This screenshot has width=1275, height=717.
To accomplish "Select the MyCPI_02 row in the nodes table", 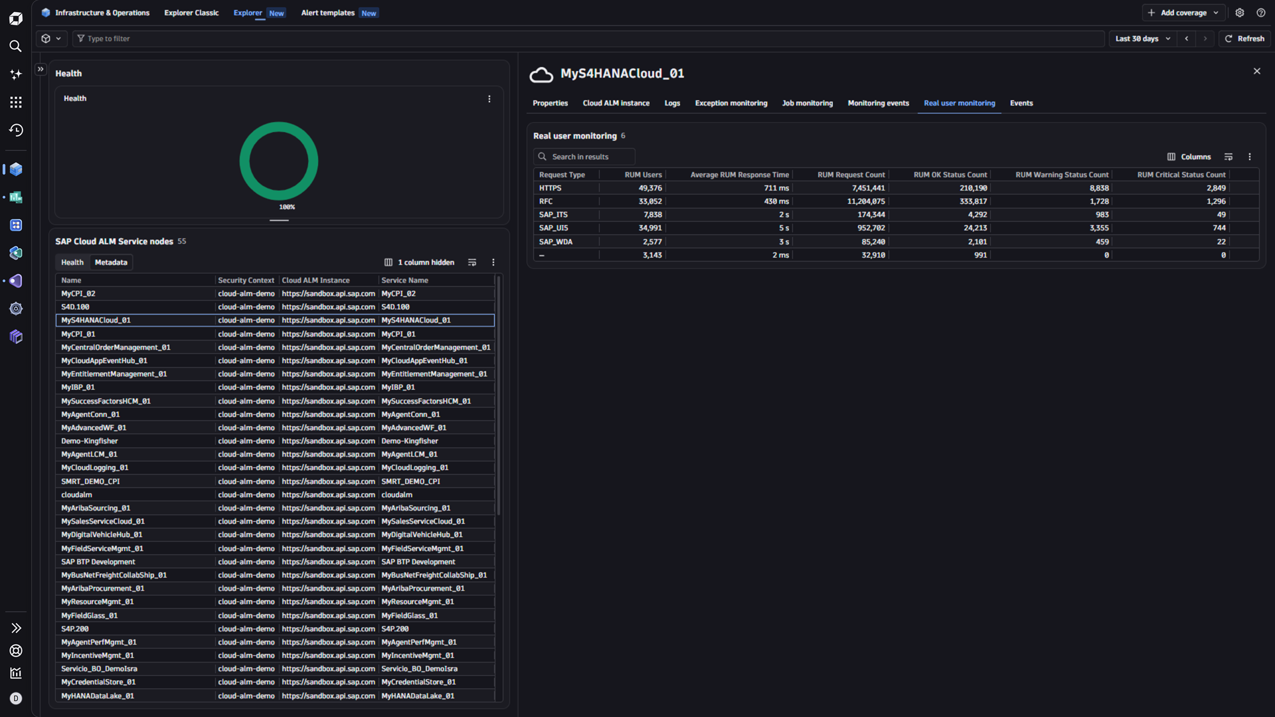I will point(275,293).
